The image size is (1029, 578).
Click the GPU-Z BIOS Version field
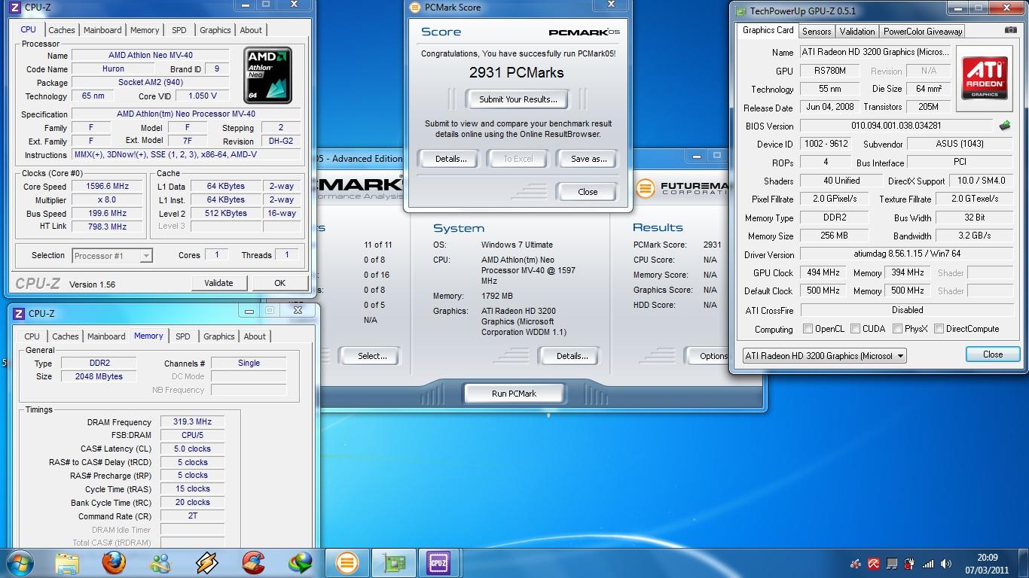point(896,126)
